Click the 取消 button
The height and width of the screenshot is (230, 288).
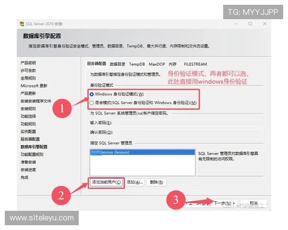253,203
